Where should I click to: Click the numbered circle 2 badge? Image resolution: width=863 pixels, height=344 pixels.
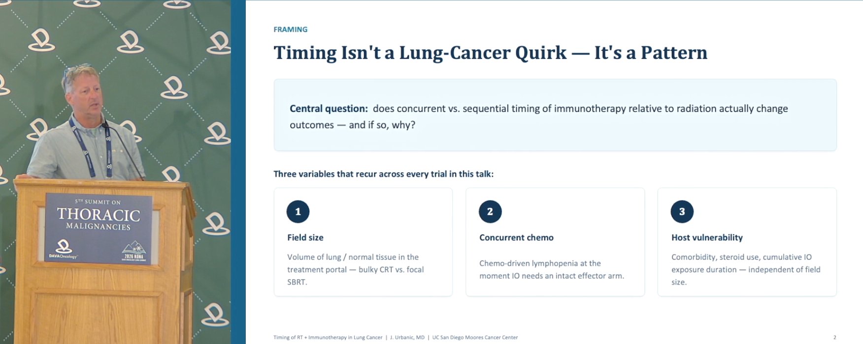pyautogui.click(x=490, y=212)
